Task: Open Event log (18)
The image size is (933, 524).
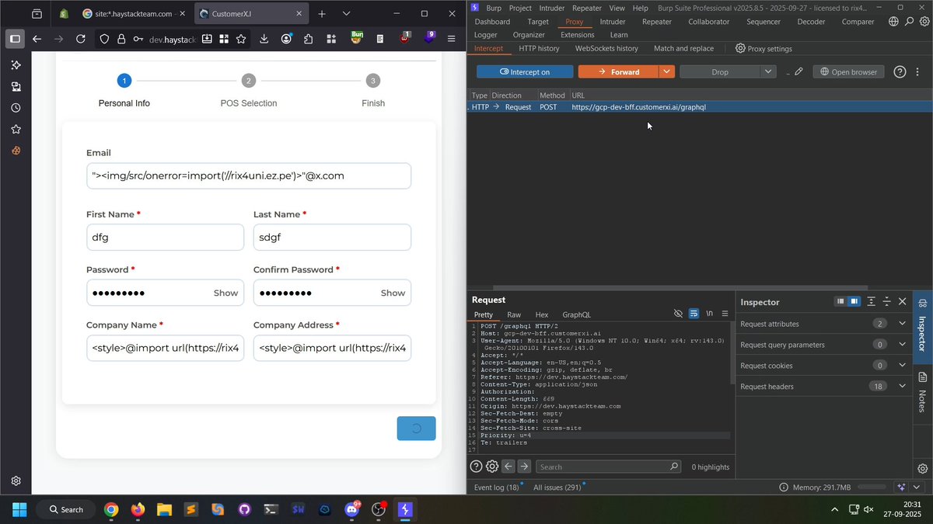Action: (498, 488)
